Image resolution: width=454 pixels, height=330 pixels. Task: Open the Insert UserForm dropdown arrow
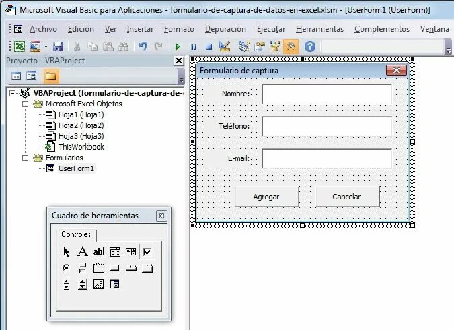coord(46,46)
